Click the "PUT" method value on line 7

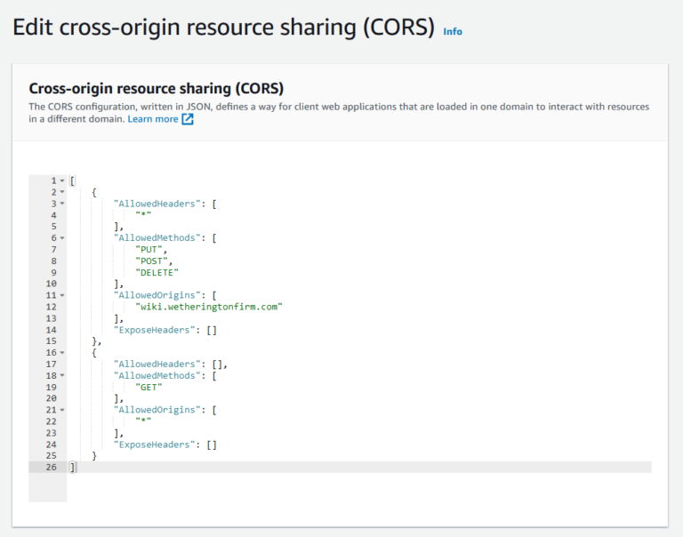point(148,249)
